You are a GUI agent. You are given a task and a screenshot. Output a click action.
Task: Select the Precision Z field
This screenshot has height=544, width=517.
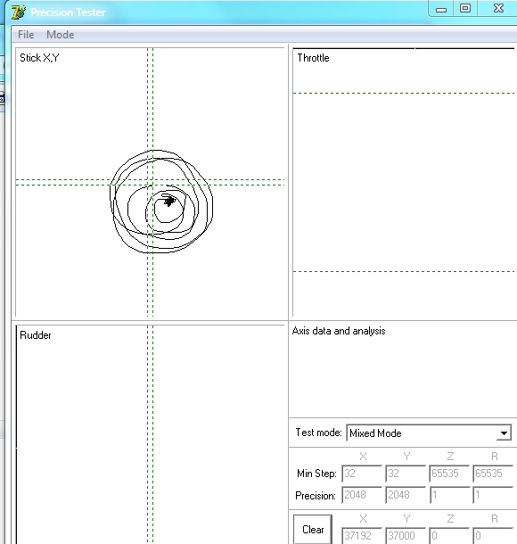[449, 495]
